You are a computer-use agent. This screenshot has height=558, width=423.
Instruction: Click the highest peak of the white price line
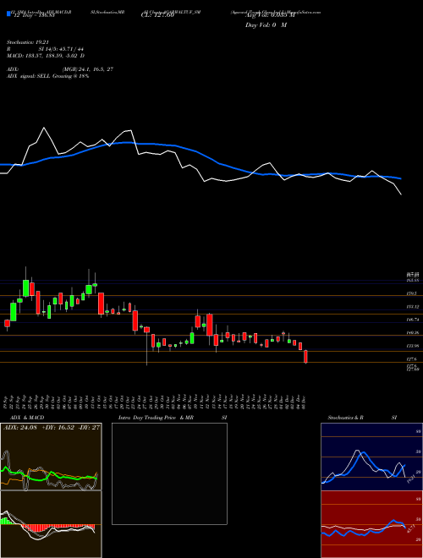pos(44,128)
